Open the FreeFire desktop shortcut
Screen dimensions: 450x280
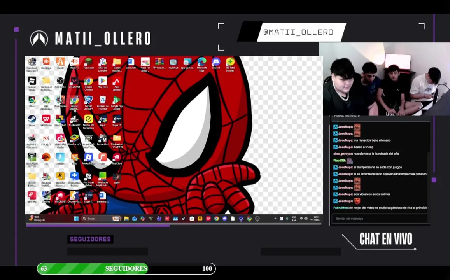[x=46, y=197]
